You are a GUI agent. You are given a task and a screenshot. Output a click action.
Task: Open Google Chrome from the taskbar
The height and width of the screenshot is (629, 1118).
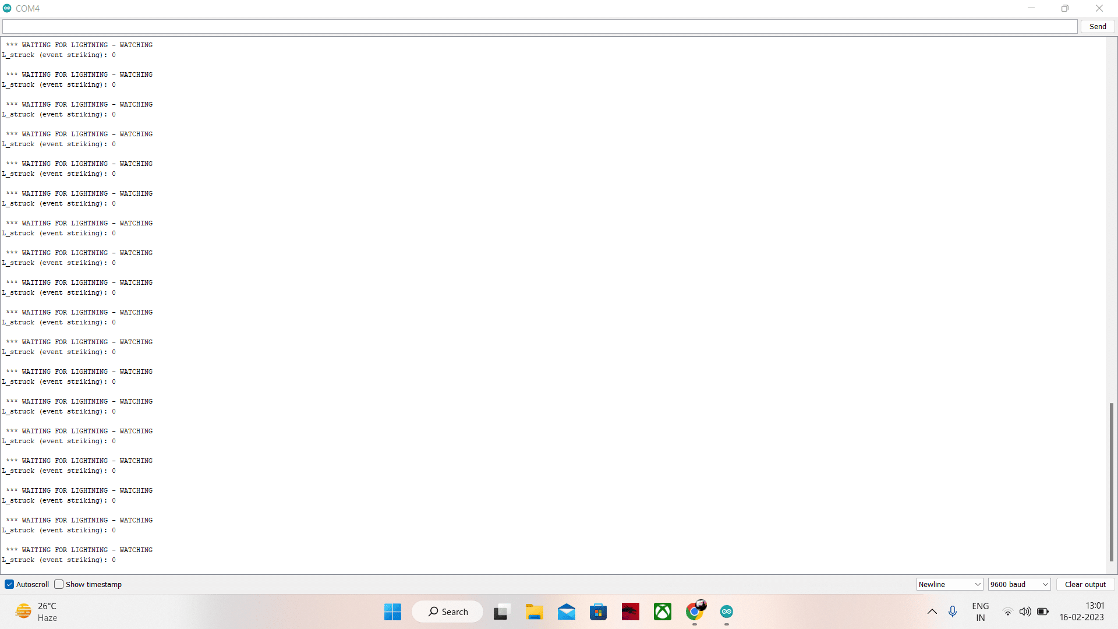694,612
